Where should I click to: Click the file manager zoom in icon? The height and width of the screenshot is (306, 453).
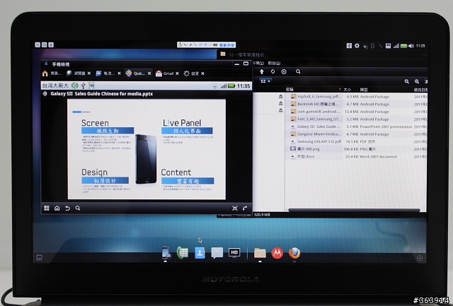(417, 81)
